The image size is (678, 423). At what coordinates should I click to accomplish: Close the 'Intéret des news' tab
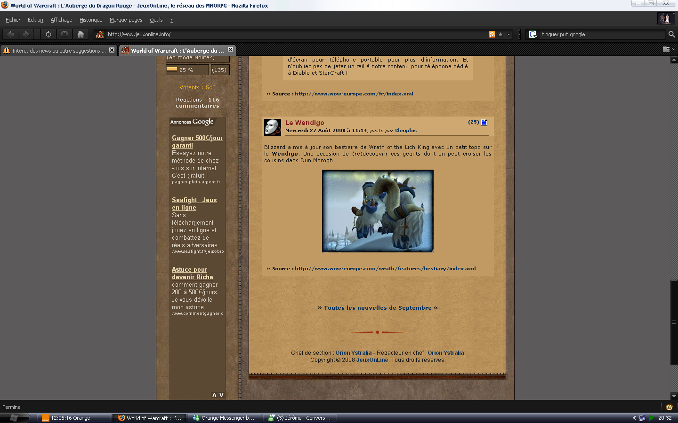112,50
